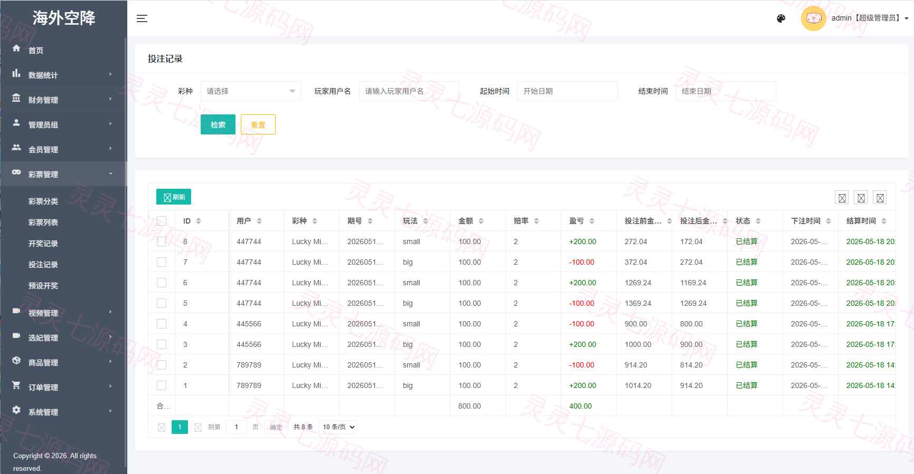Sort the table by 金额 column
The image size is (914, 474).
point(481,221)
